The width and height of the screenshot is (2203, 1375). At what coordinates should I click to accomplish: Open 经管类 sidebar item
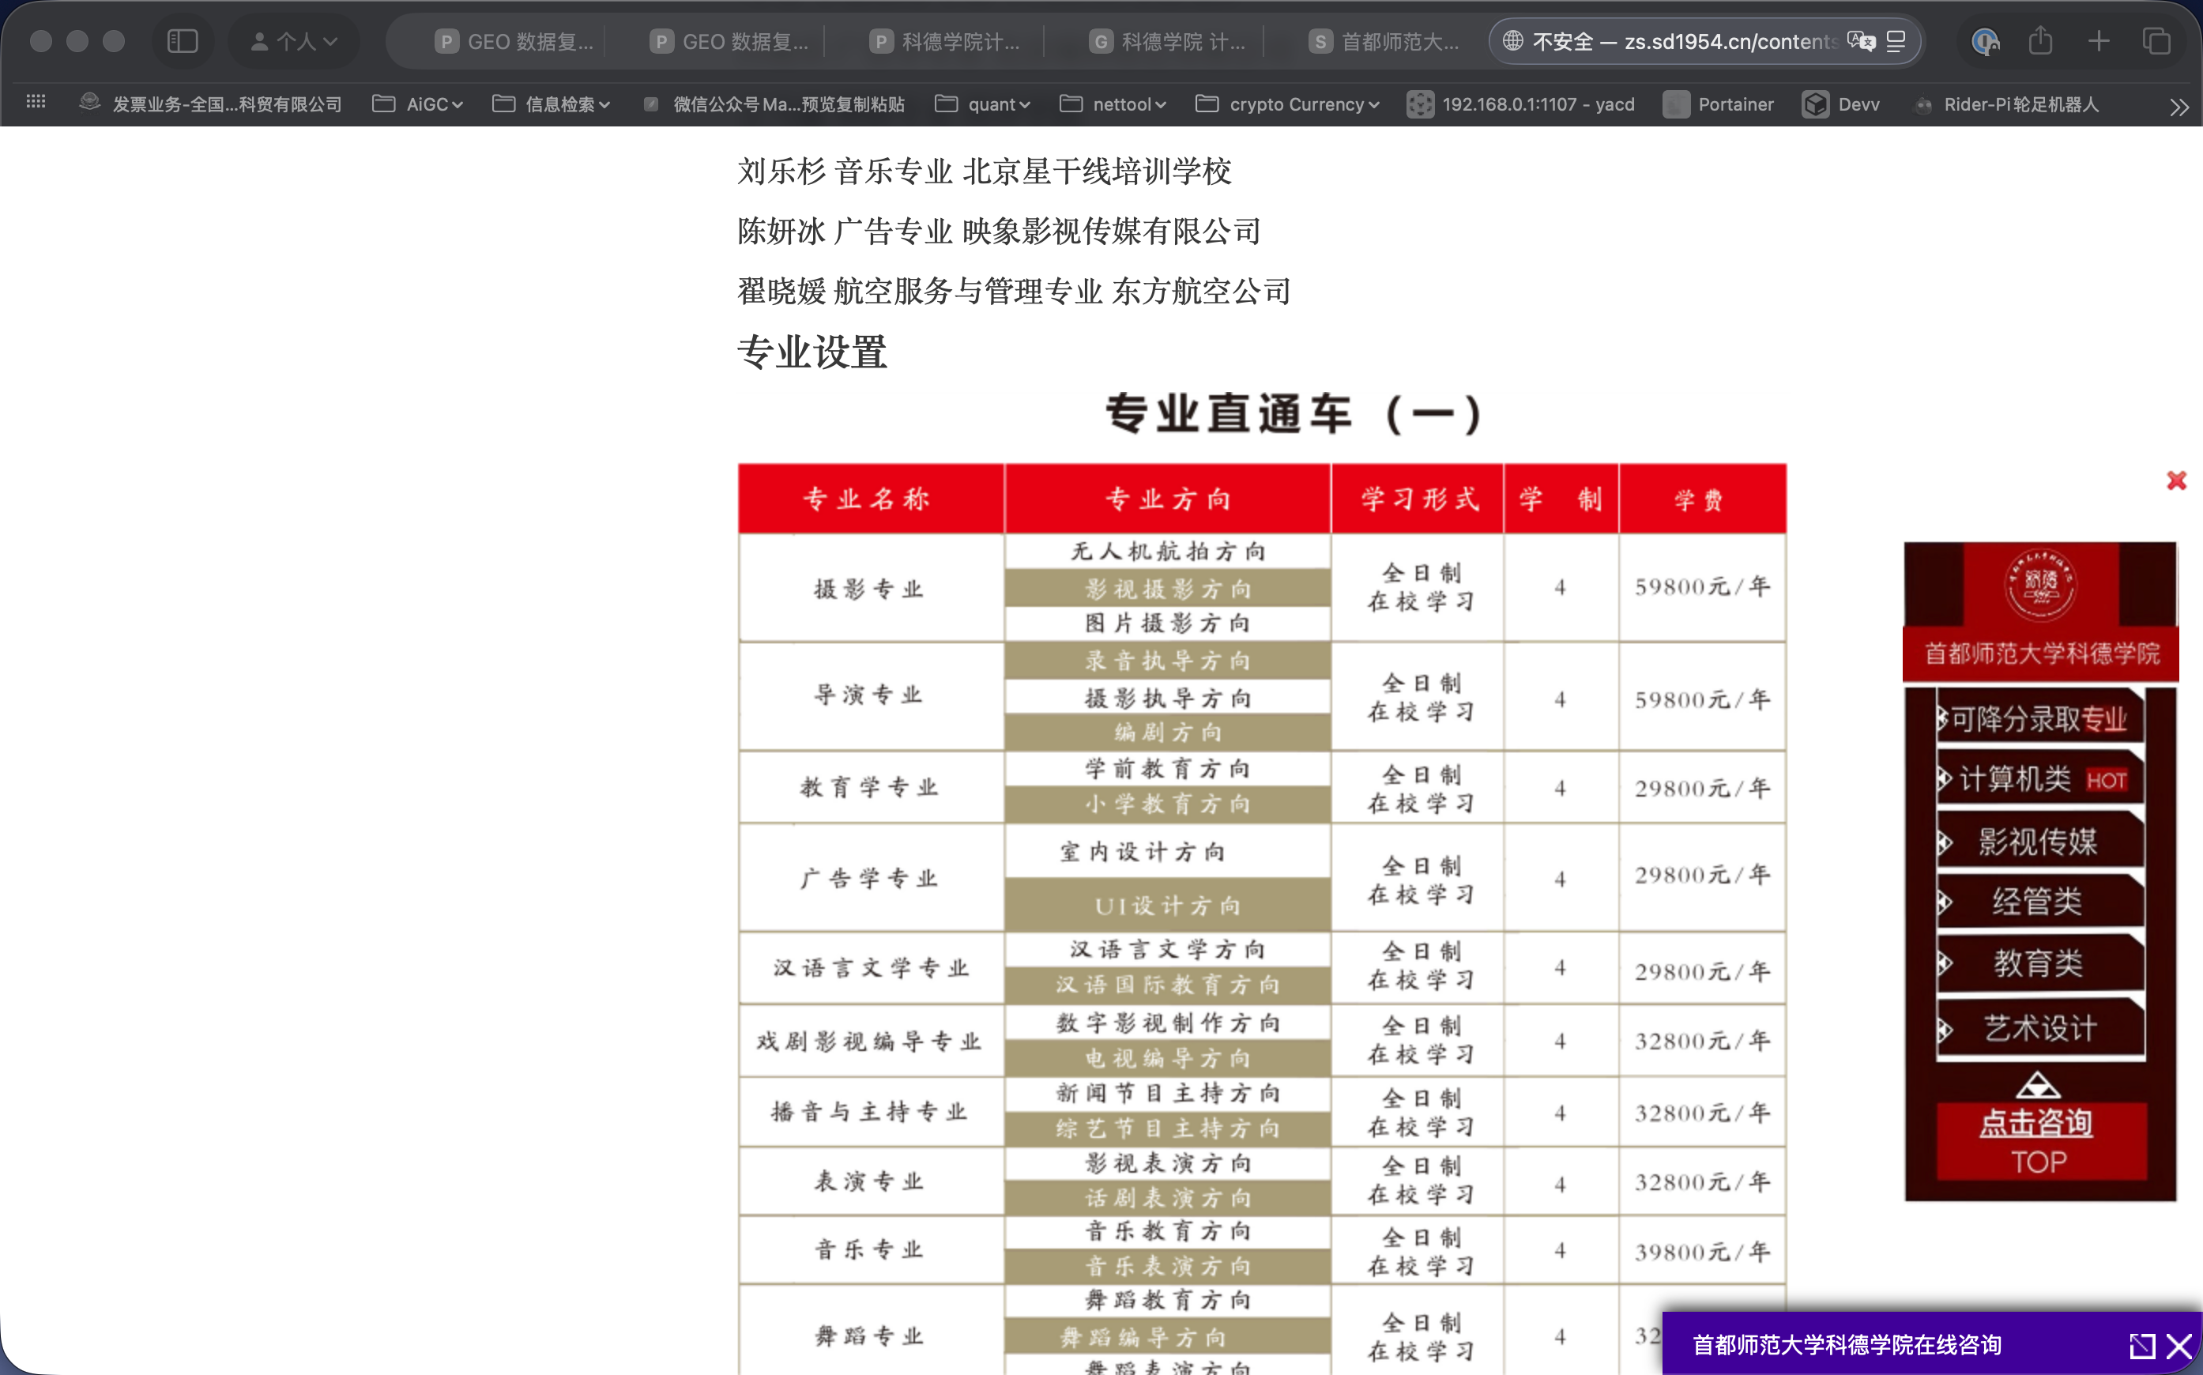click(2039, 901)
